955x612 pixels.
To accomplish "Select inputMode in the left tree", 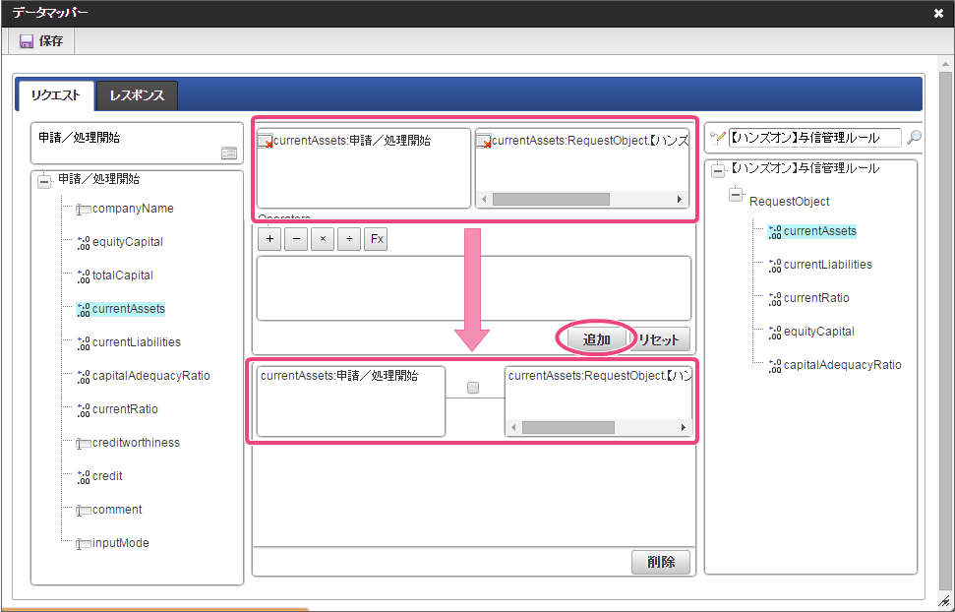I will tap(121, 544).
